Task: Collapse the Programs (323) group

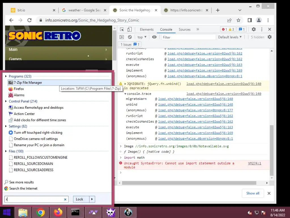Action: point(6,76)
